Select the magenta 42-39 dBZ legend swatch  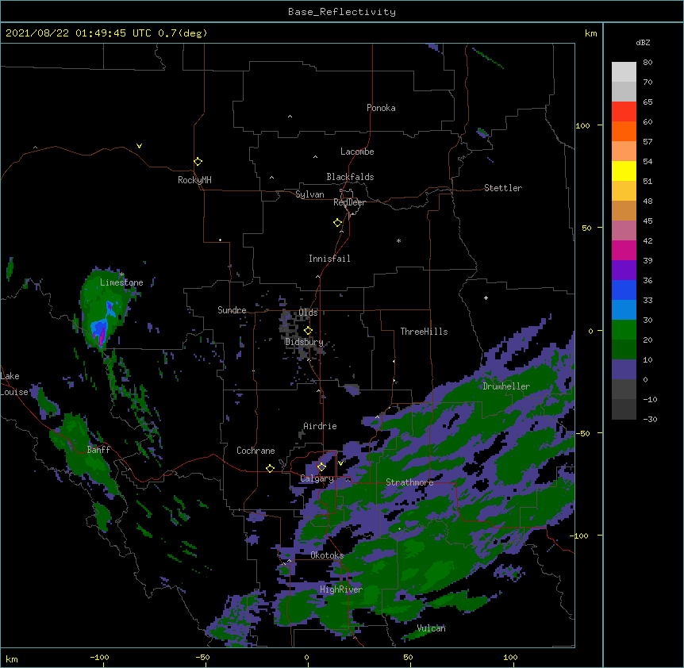point(624,250)
